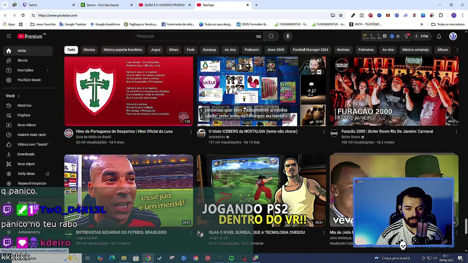
Task: Open the Google Tradutor bookmark
Action: [73, 24]
